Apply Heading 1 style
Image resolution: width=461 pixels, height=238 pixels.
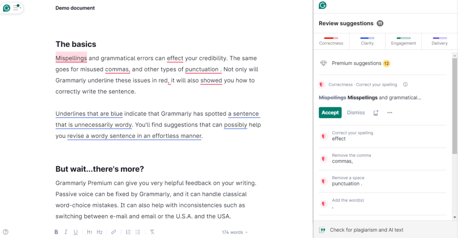(89, 232)
